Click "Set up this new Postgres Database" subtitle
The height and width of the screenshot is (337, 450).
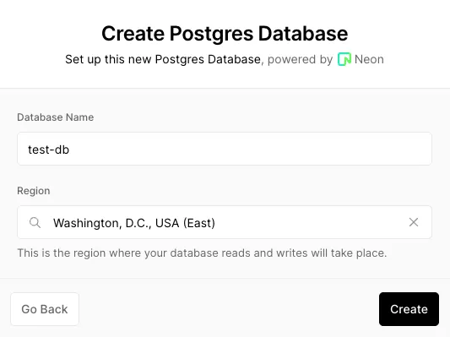163,60
